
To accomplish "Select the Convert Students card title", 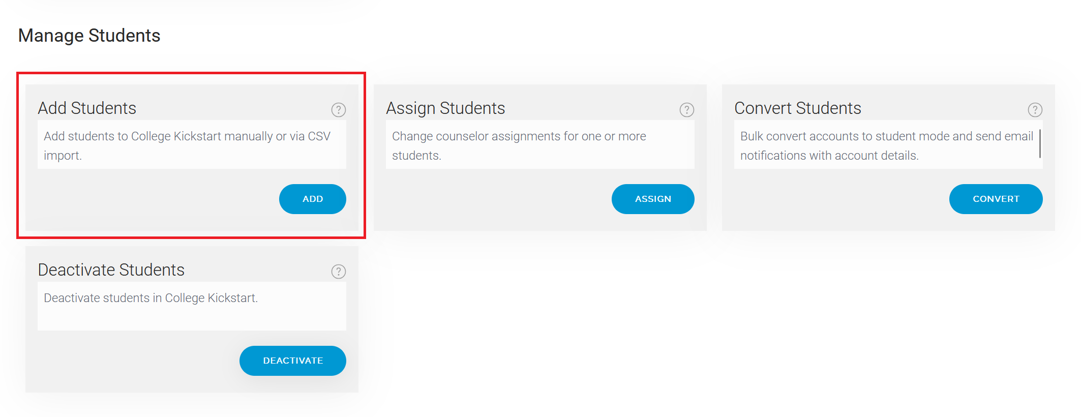I will (798, 108).
